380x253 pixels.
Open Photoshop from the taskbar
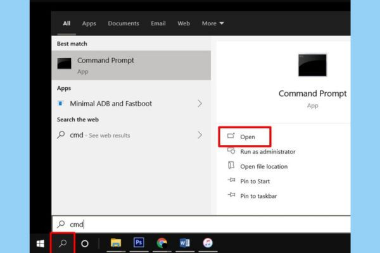139,242
